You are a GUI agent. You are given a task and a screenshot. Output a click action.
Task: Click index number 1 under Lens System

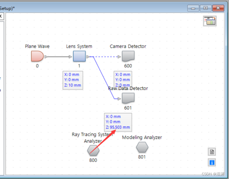(79, 66)
